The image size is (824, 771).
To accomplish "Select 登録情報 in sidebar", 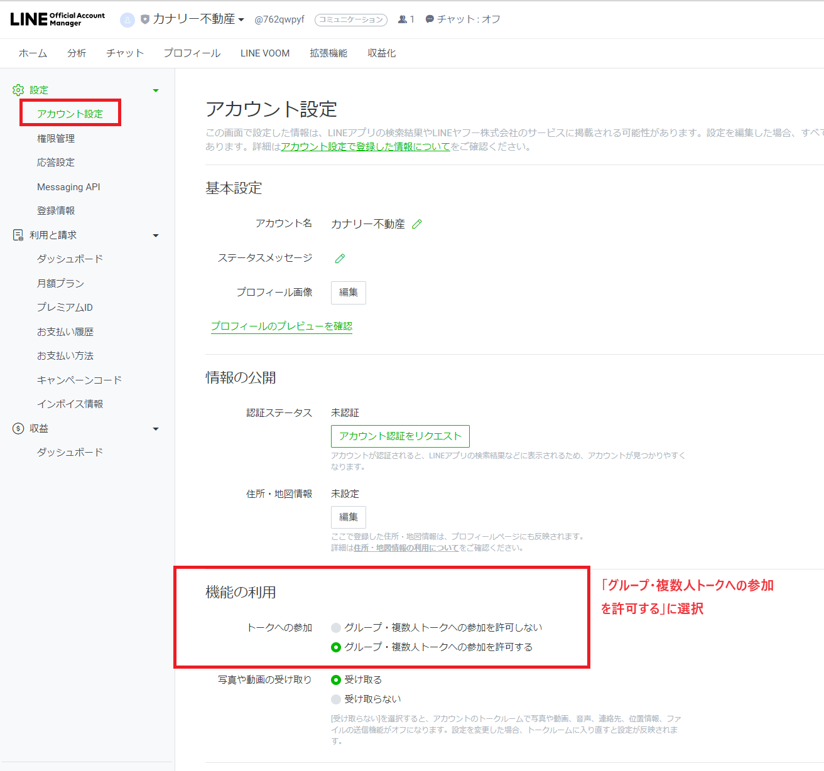I will 56,211.
